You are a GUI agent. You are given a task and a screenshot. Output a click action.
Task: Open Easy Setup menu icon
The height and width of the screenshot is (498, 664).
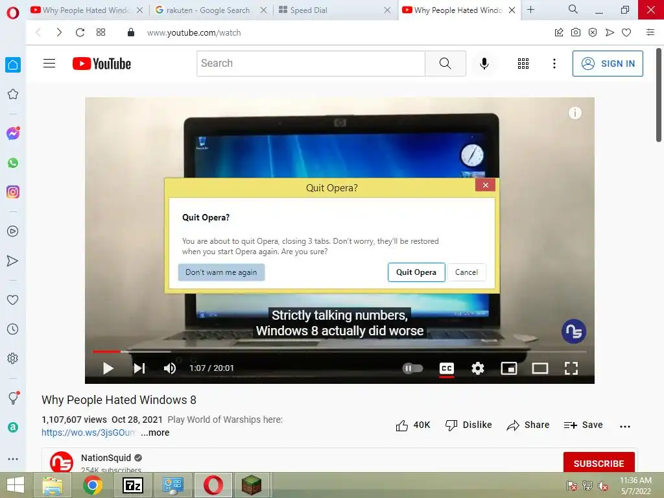pyautogui.click(x=650, y=32)
